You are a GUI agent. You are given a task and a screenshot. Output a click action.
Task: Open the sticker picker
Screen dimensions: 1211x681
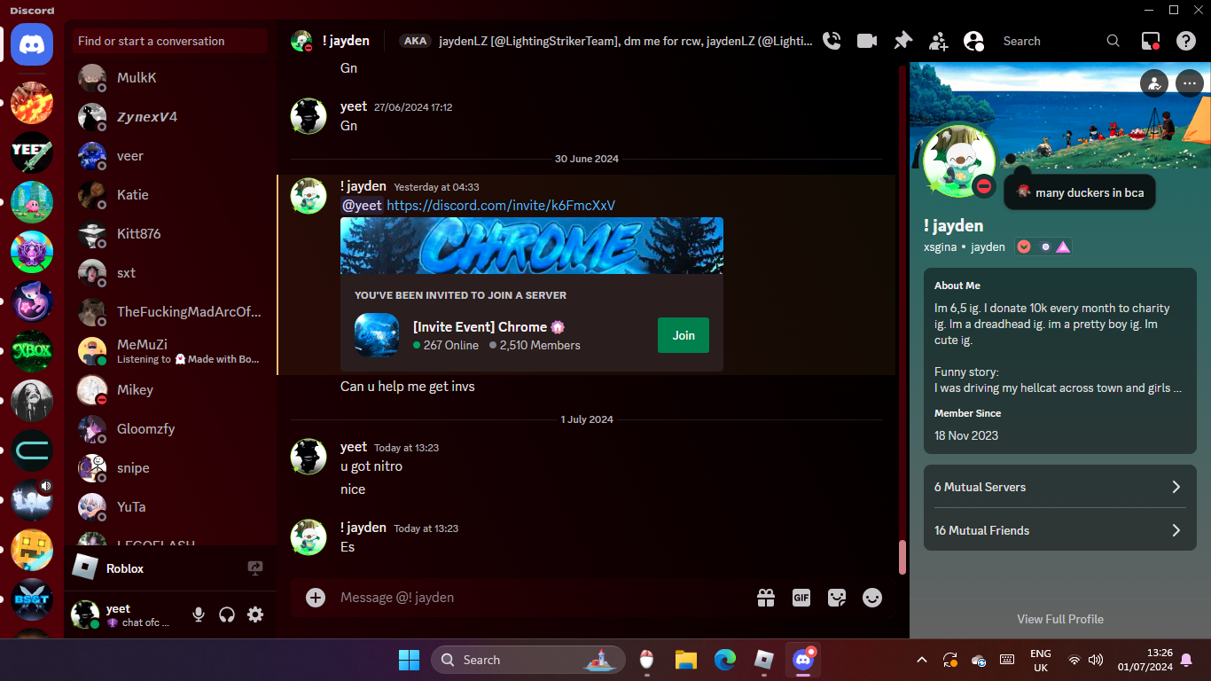click(837, 598)
